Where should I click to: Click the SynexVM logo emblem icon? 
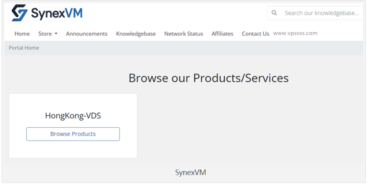click(x=20, y=13)
